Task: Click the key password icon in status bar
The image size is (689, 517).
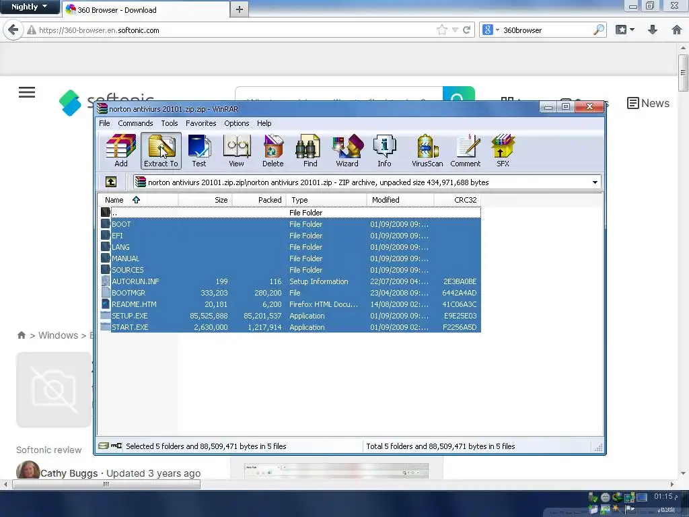Action: 116,446
